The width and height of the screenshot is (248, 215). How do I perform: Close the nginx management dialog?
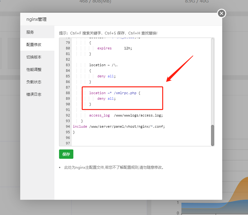tap(222, 13)
